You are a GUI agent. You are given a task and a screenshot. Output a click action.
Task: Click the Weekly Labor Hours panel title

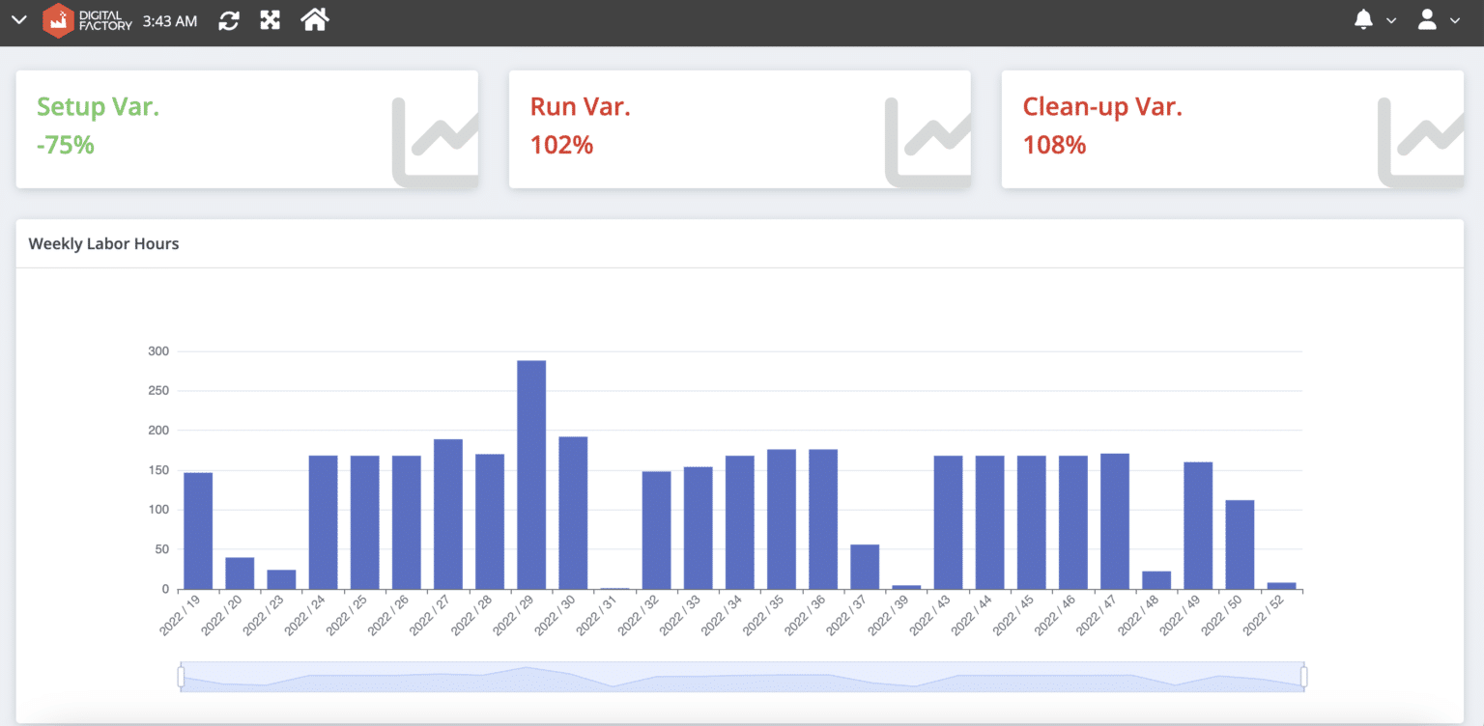coord(103,243)
